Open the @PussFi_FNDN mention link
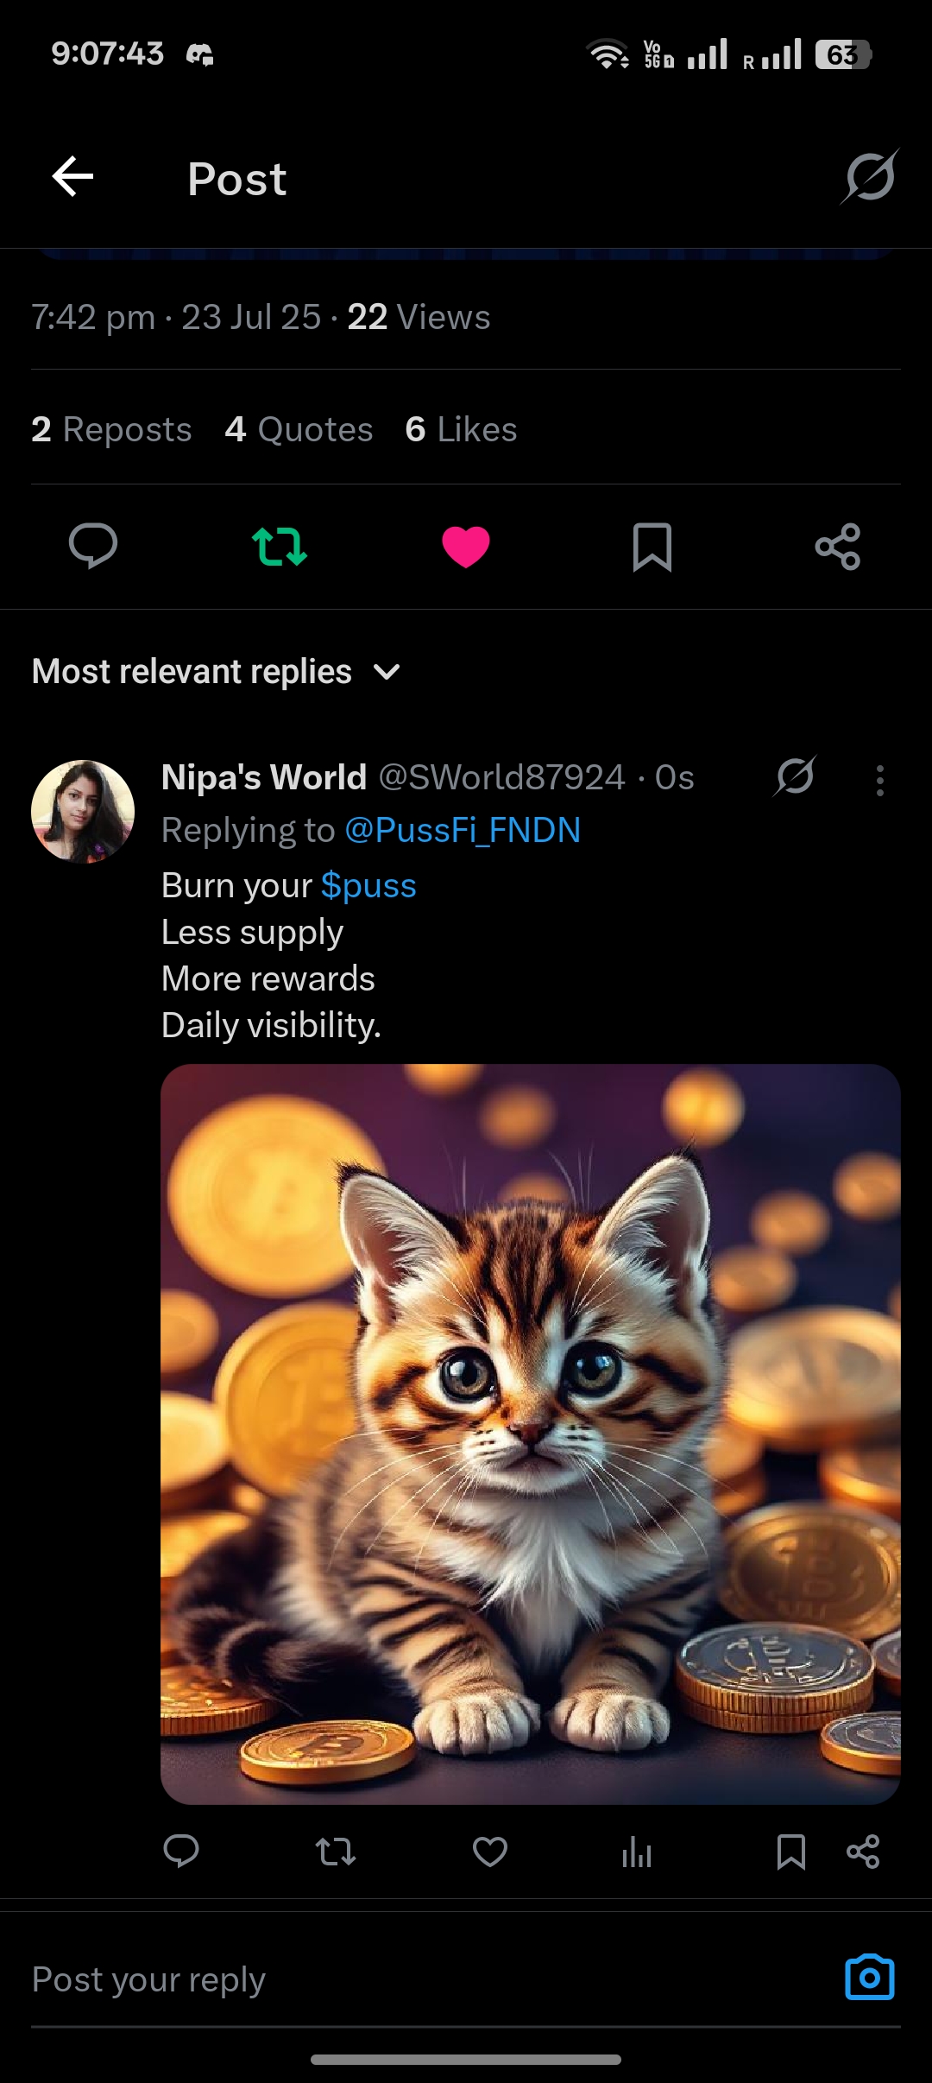The height and width of the screenshot is (2083, 932). click(463, 831)
